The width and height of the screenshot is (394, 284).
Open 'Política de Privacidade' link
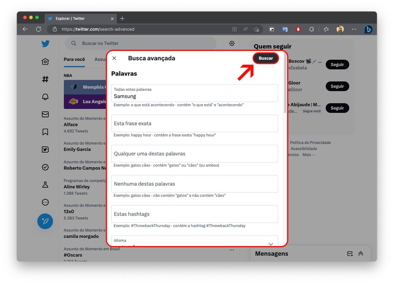(310, 143)
